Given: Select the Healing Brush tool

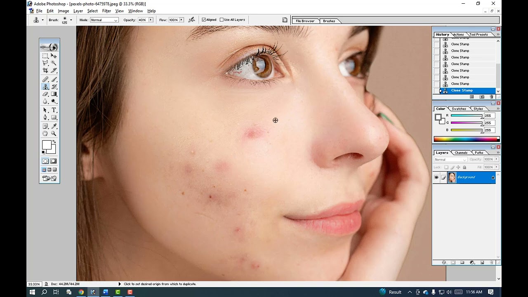Looking at the screenshot, I should [45, 79].
